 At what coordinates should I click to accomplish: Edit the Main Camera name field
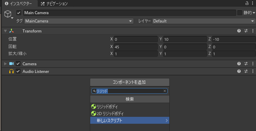pos(130,13)
